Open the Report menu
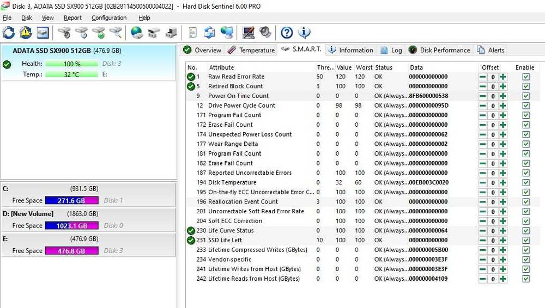Screen dimensions: 545x308 tap(72, 18)
